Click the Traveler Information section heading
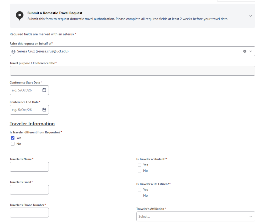The image size is (269, 224). pos(32,124)
